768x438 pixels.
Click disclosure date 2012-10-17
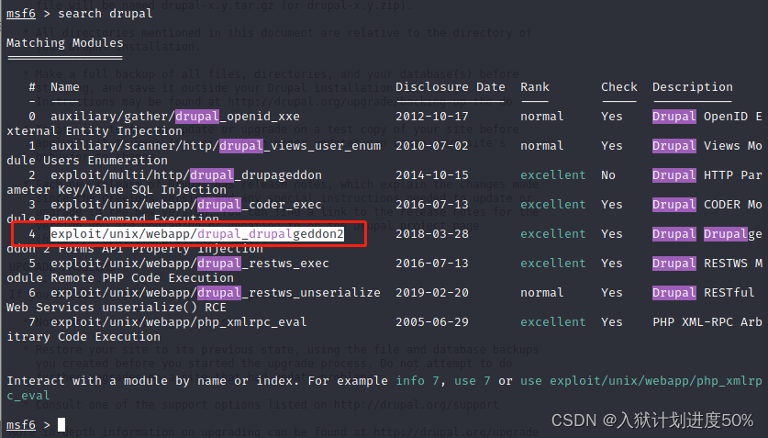[x=432, y=117]
